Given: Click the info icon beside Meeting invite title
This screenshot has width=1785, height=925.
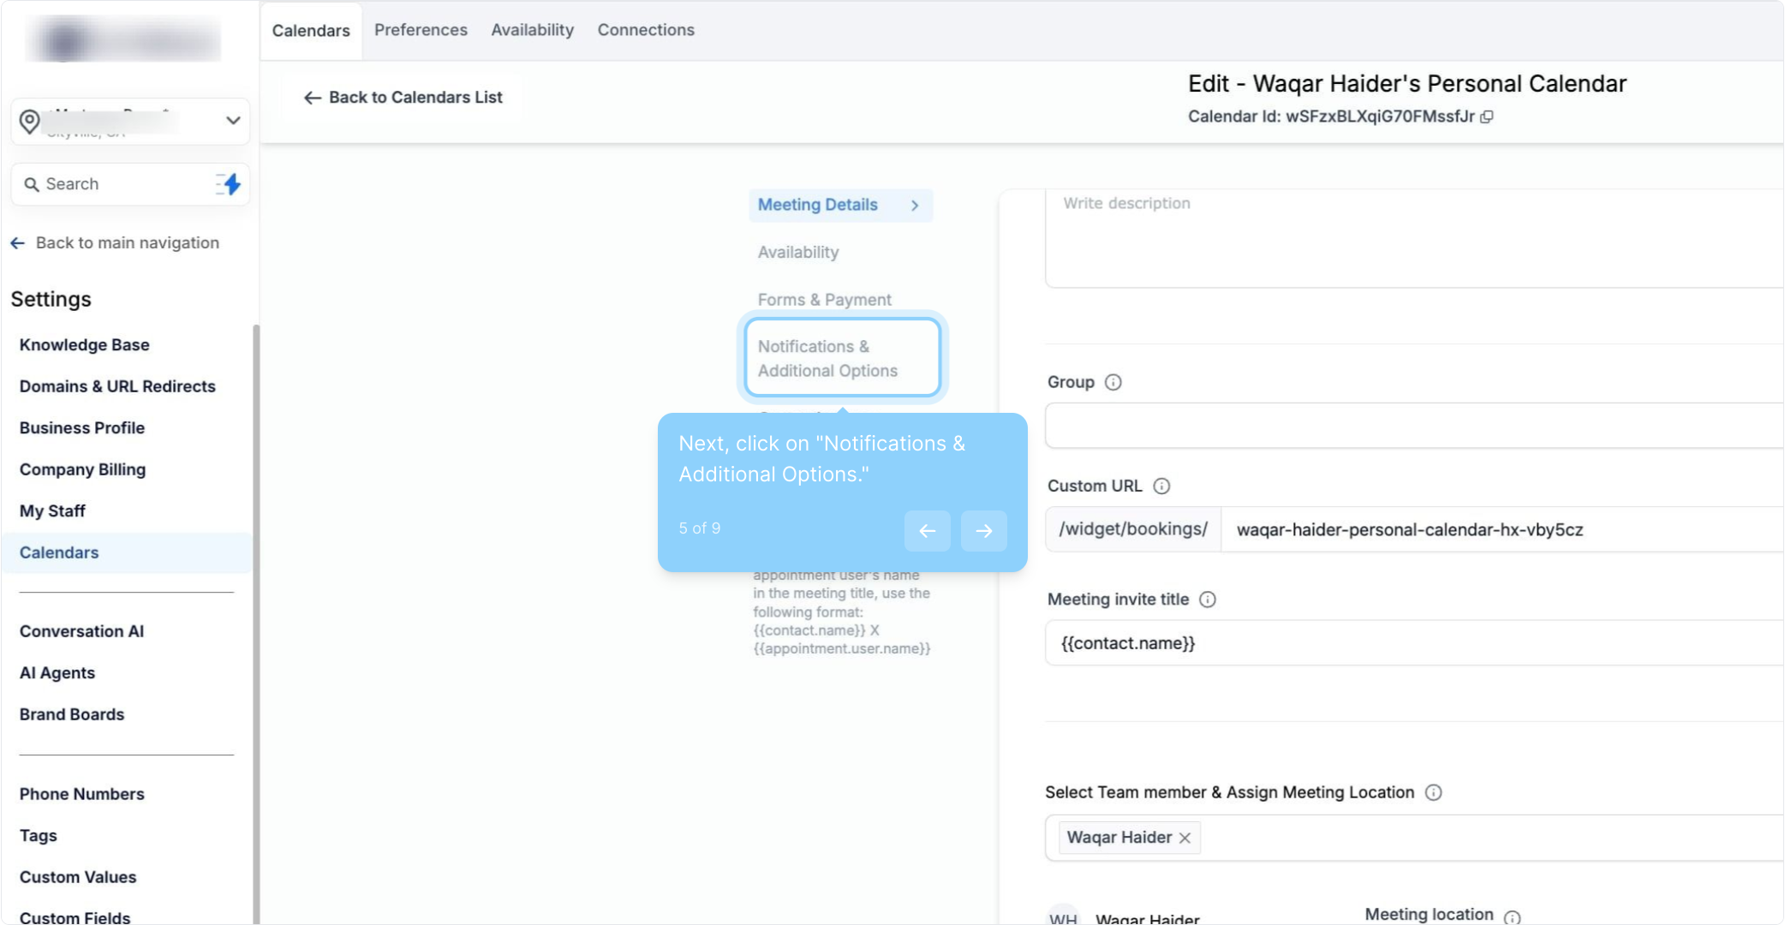Looking at the screenshot, I should point(1208,600).
